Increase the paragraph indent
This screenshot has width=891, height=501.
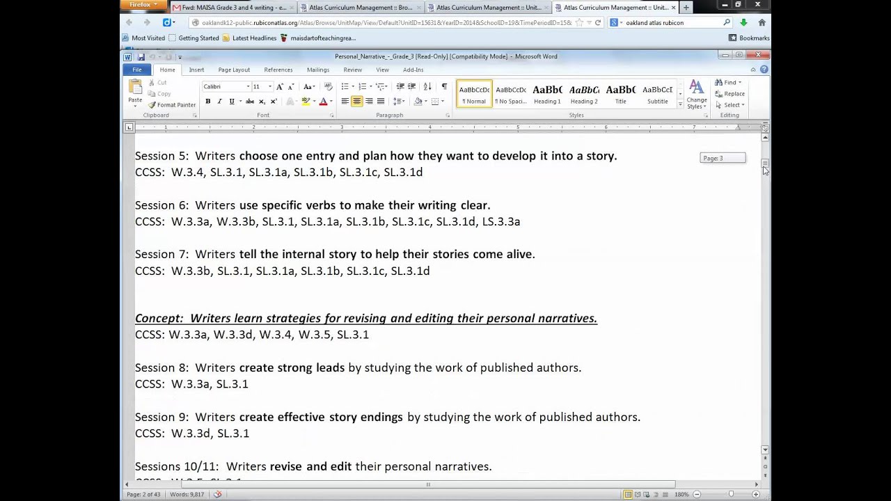tap(411, 86)
